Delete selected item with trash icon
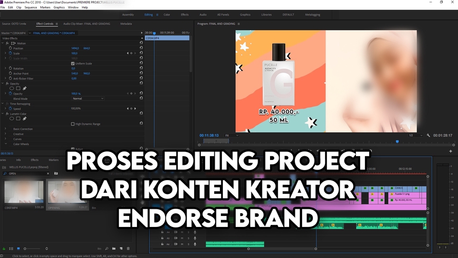This screenshot has height=258, width=458. [128, 248]
